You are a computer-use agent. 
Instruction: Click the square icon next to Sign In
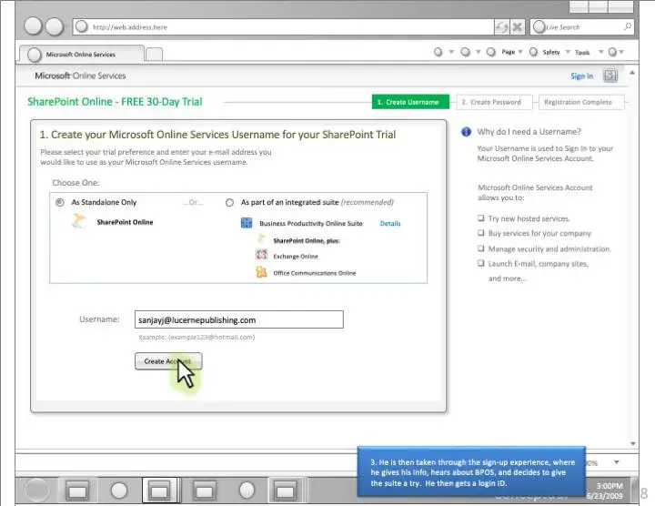610,76
